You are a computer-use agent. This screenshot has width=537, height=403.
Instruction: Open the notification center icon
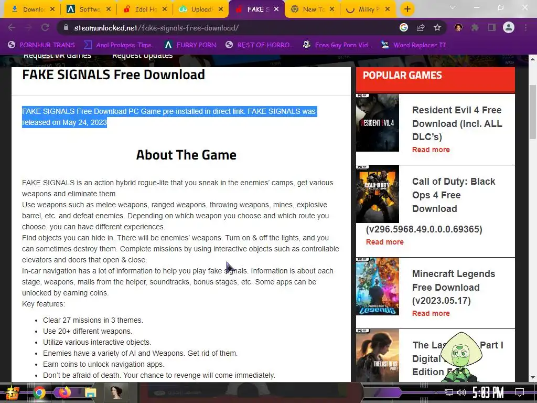tap(520, 393)
